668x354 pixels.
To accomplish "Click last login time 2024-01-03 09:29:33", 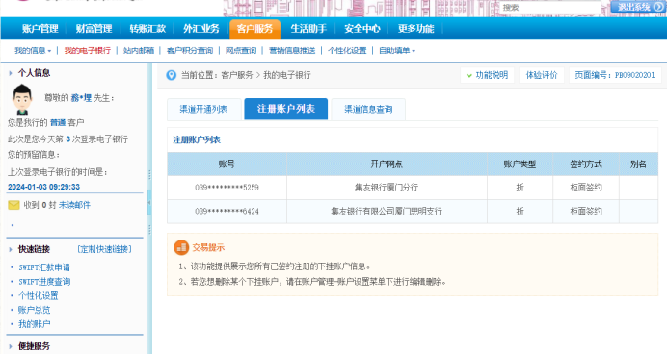I will [x=43, y=187].
